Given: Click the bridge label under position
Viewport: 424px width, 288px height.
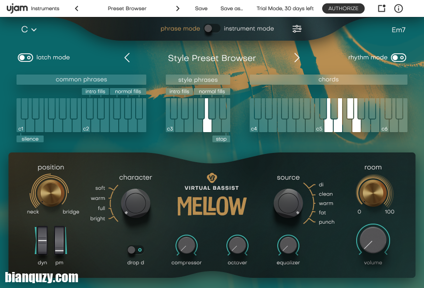Looking at the screenshot, I should pos(71,212).
